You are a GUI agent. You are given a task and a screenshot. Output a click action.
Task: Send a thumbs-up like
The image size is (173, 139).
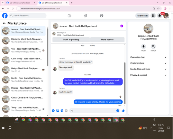(x=123, y=111)
